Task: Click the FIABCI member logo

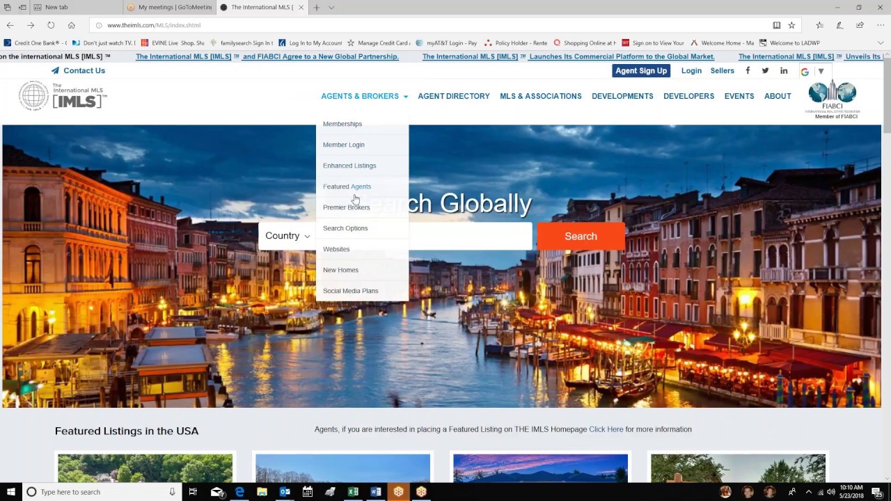Action: [x=832, y=100]
